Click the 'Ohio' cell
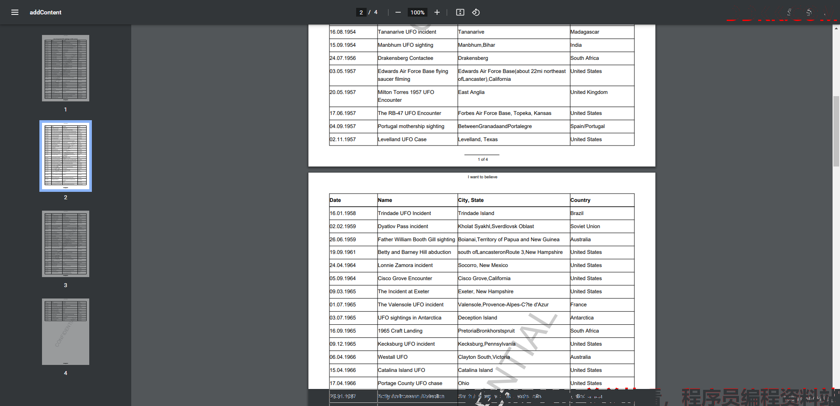Viewport: 840px width, 406px height. click(514, 383)
